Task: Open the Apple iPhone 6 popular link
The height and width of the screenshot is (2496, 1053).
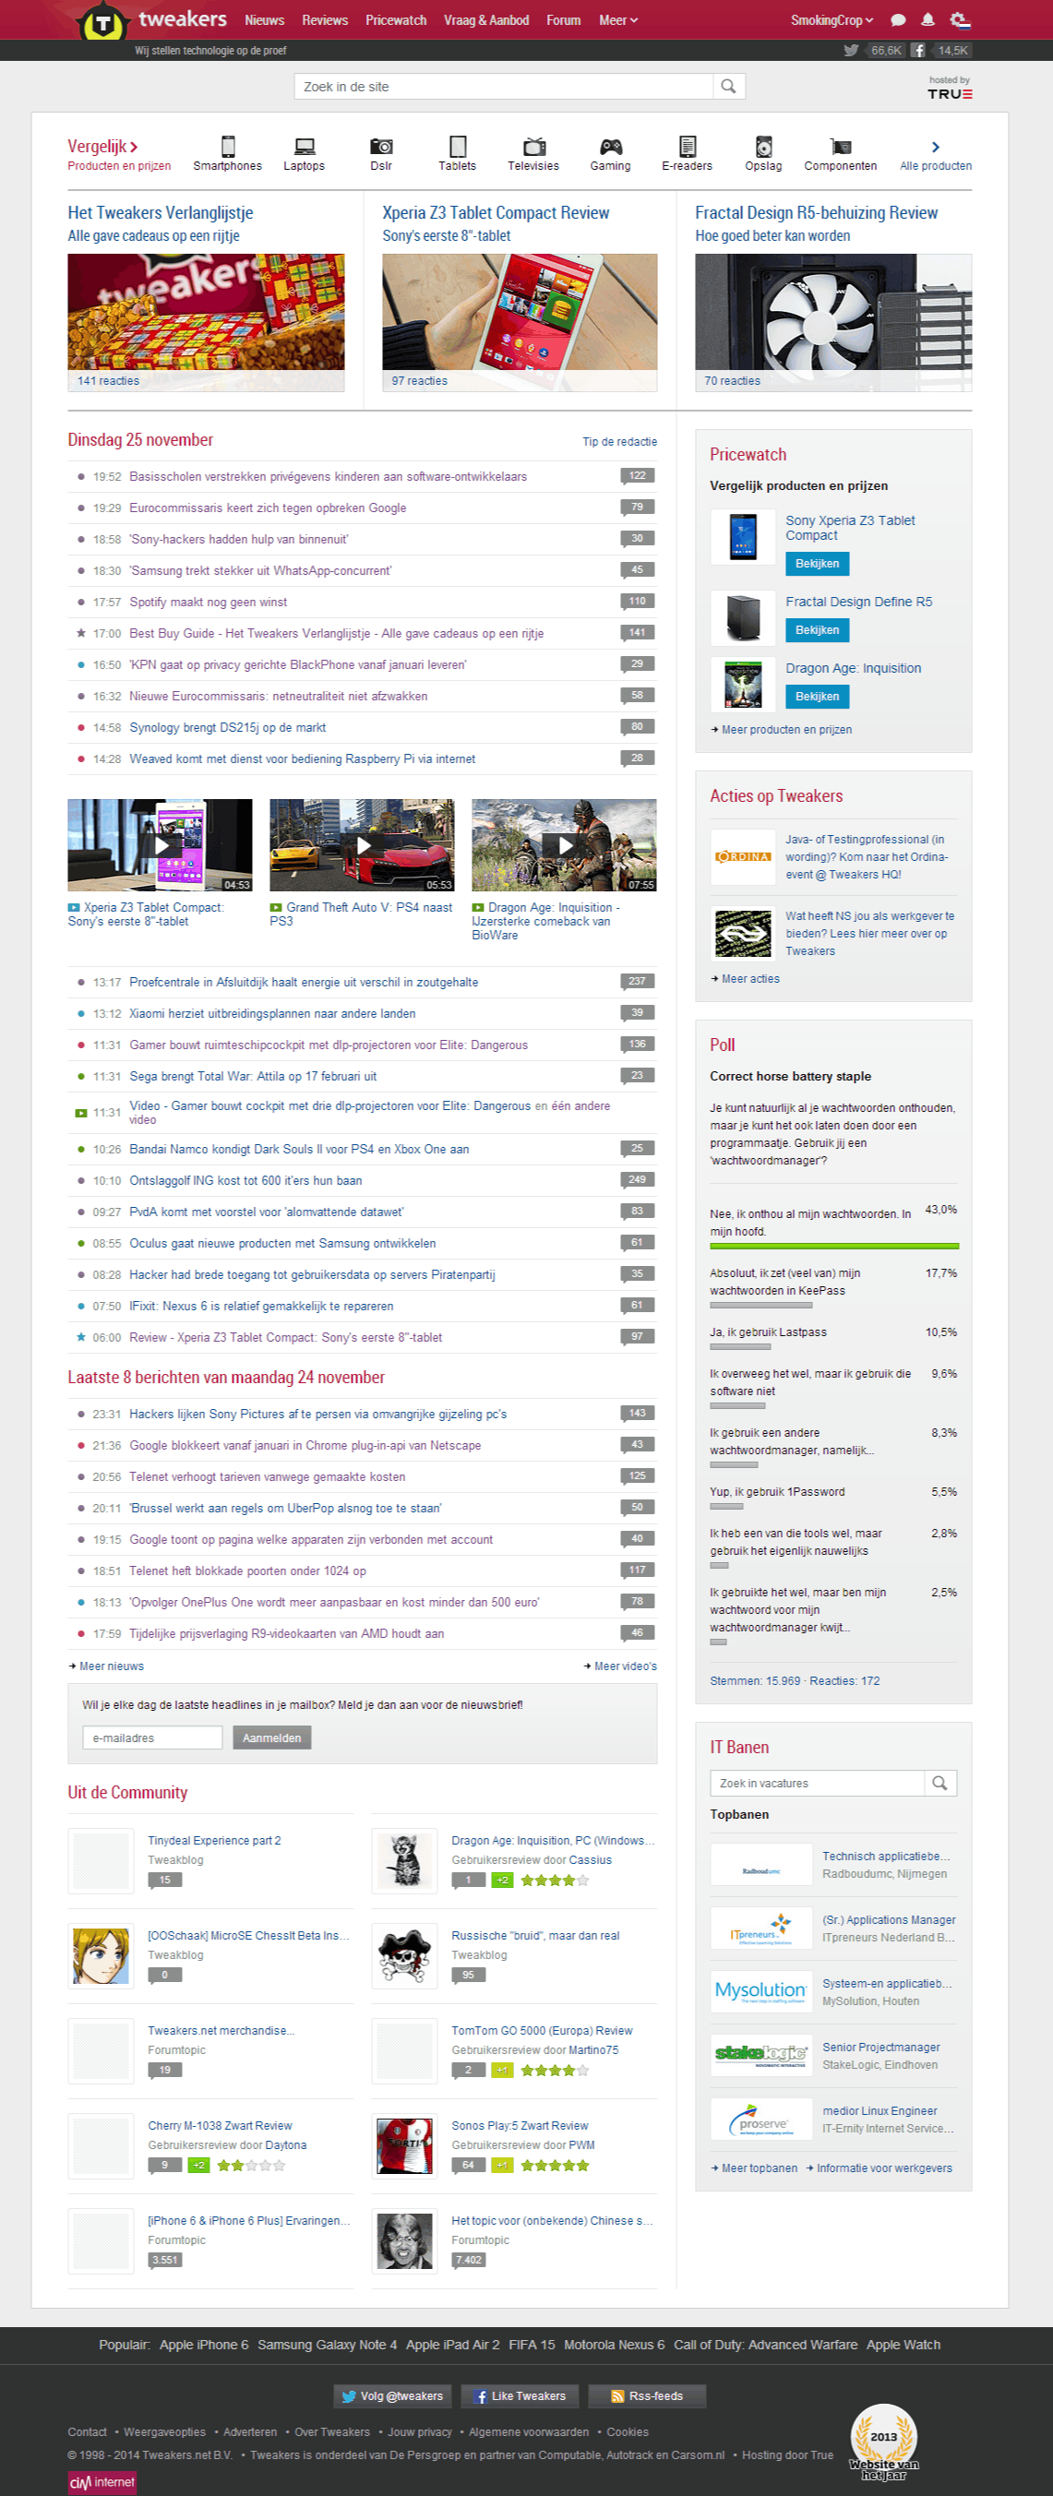Action: [x=203, y=2344]
